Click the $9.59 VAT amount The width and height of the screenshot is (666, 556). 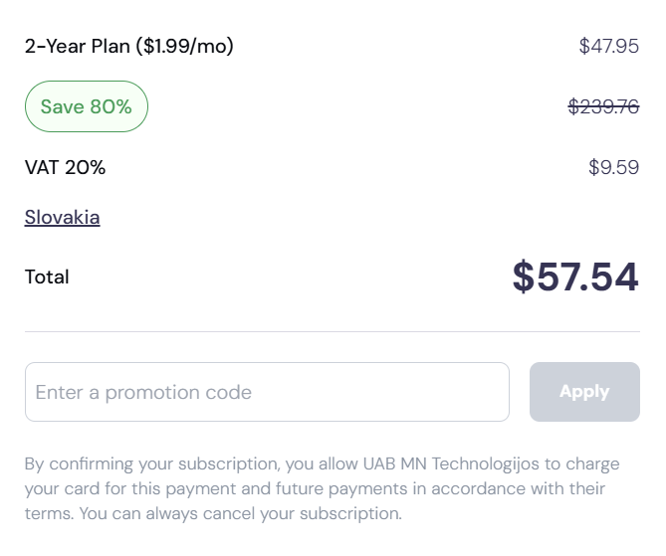tap(613, 167)
